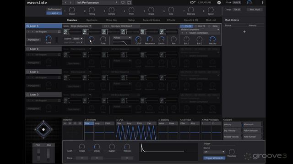Viewport: 293px width, 164px height.
Task: Click the vector joystick center point
Action: point(43,129)
